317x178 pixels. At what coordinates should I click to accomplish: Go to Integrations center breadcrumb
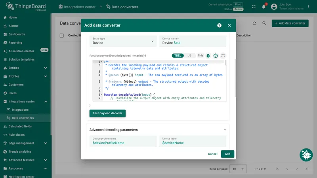pyautogui.click(x=77, y=7)
